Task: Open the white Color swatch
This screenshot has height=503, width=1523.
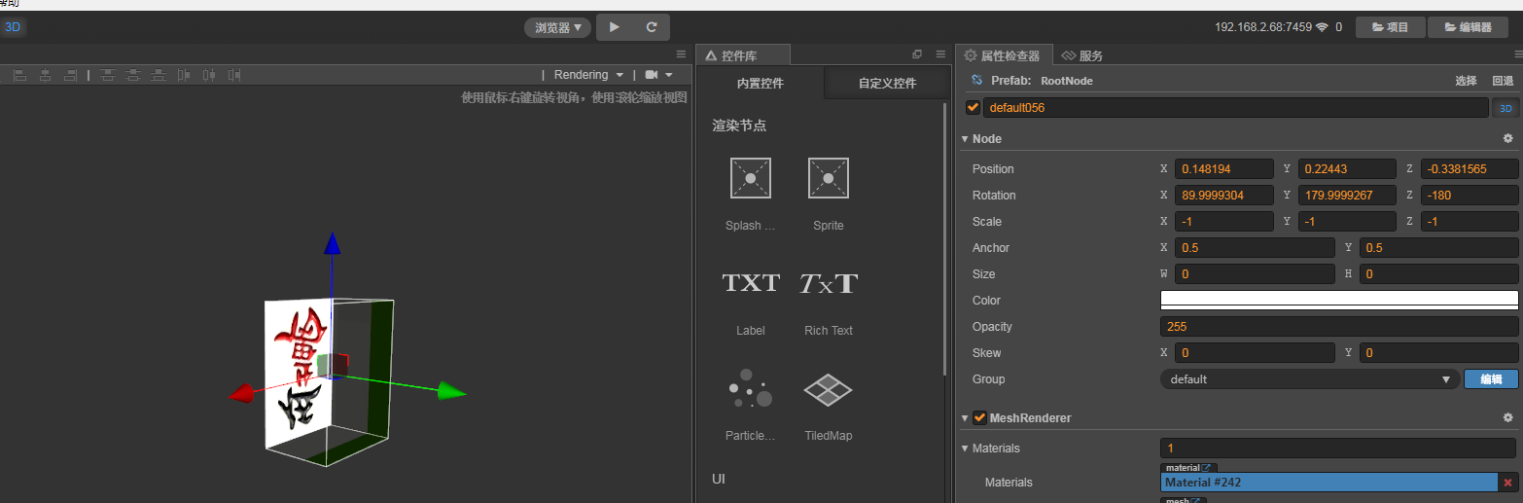Action: (x=1339, y=301)
